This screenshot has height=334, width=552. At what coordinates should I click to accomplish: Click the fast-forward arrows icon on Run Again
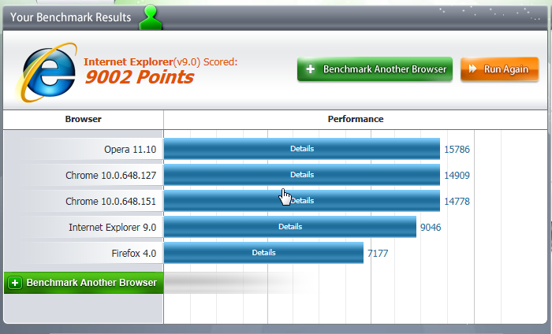(x=472, y=69)
